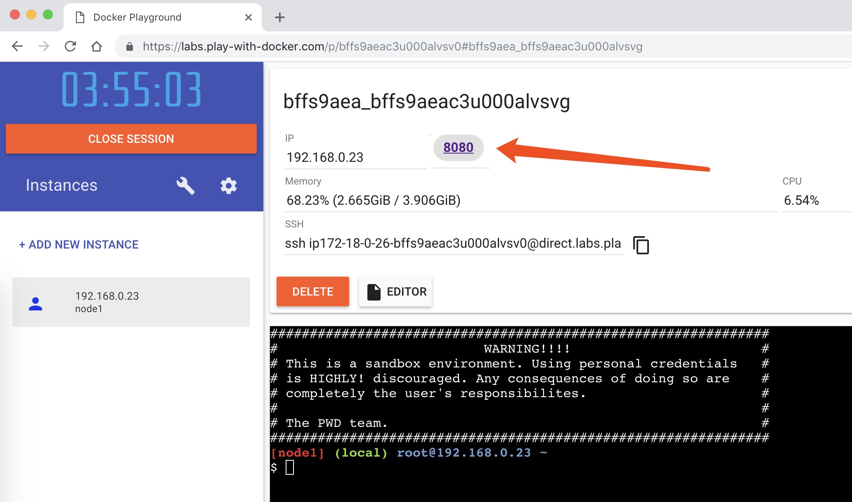This screenshot has width=852, height=502.
Task: Copy SSH command with clipboard icon
Action: pos(641,245)
